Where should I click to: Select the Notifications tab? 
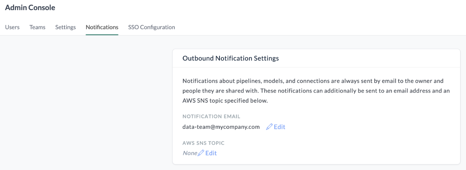(102, 27)
